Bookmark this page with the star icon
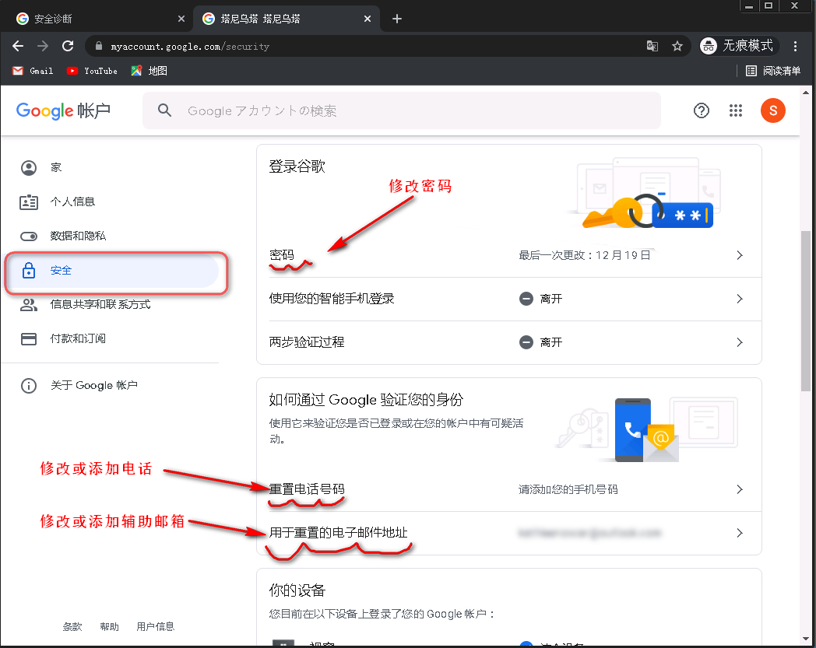Viewport: 816px width, 648px height. tap(677, 47)
